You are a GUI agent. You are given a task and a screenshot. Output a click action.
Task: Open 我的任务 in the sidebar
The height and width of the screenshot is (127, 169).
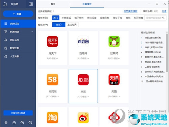[x=18, y=24]
